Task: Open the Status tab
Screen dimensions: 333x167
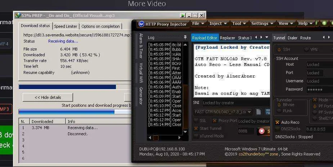Action: point(245,38)
